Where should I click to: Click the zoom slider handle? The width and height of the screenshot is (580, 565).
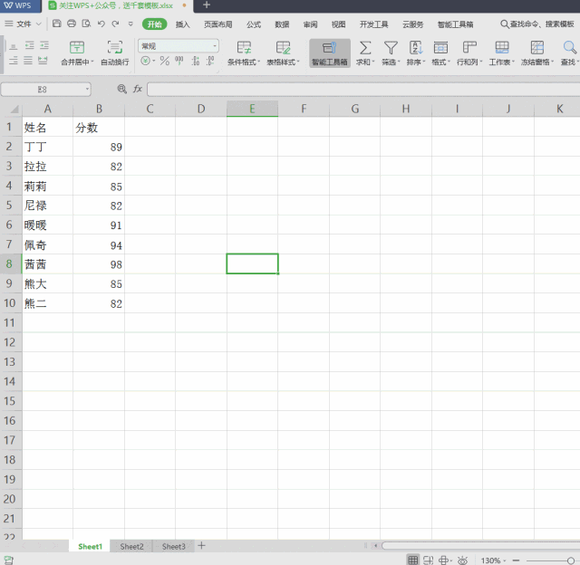pos(571,560)
